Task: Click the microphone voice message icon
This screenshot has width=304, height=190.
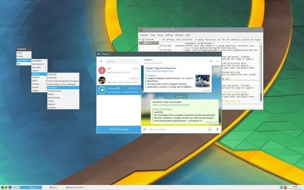Action: click(217, 129)
